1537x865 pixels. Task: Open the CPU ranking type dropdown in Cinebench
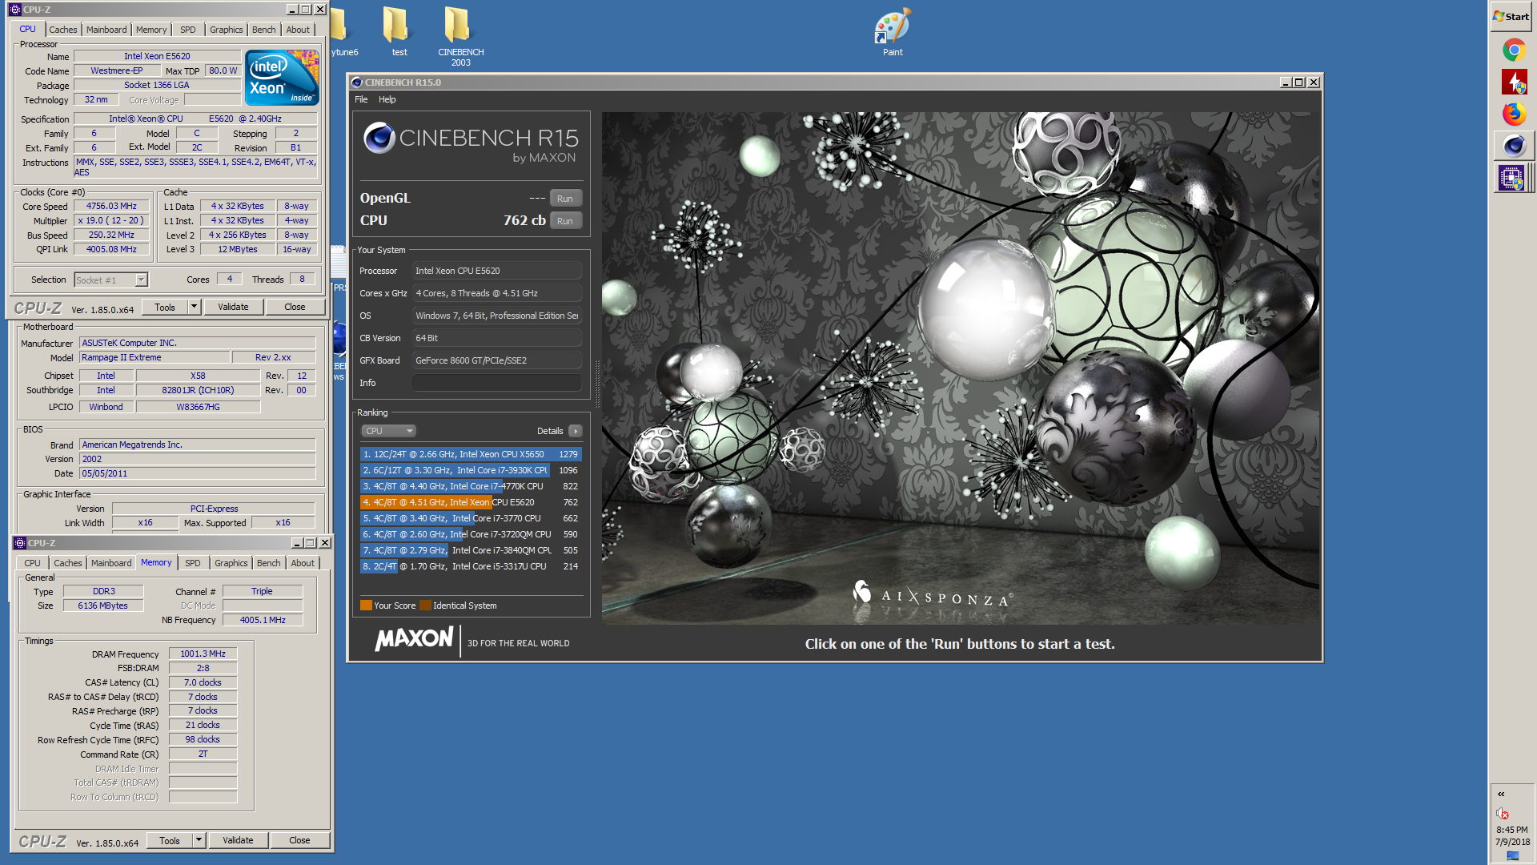(x=388, y=431)
